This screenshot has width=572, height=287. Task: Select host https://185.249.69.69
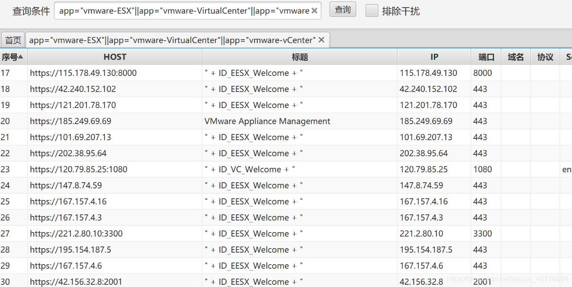70,121
